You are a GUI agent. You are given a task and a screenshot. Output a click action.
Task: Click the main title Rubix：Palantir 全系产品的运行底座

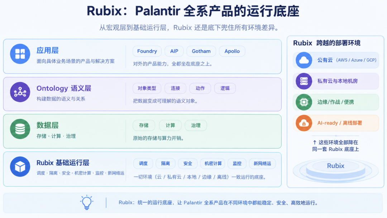point(193,11)
